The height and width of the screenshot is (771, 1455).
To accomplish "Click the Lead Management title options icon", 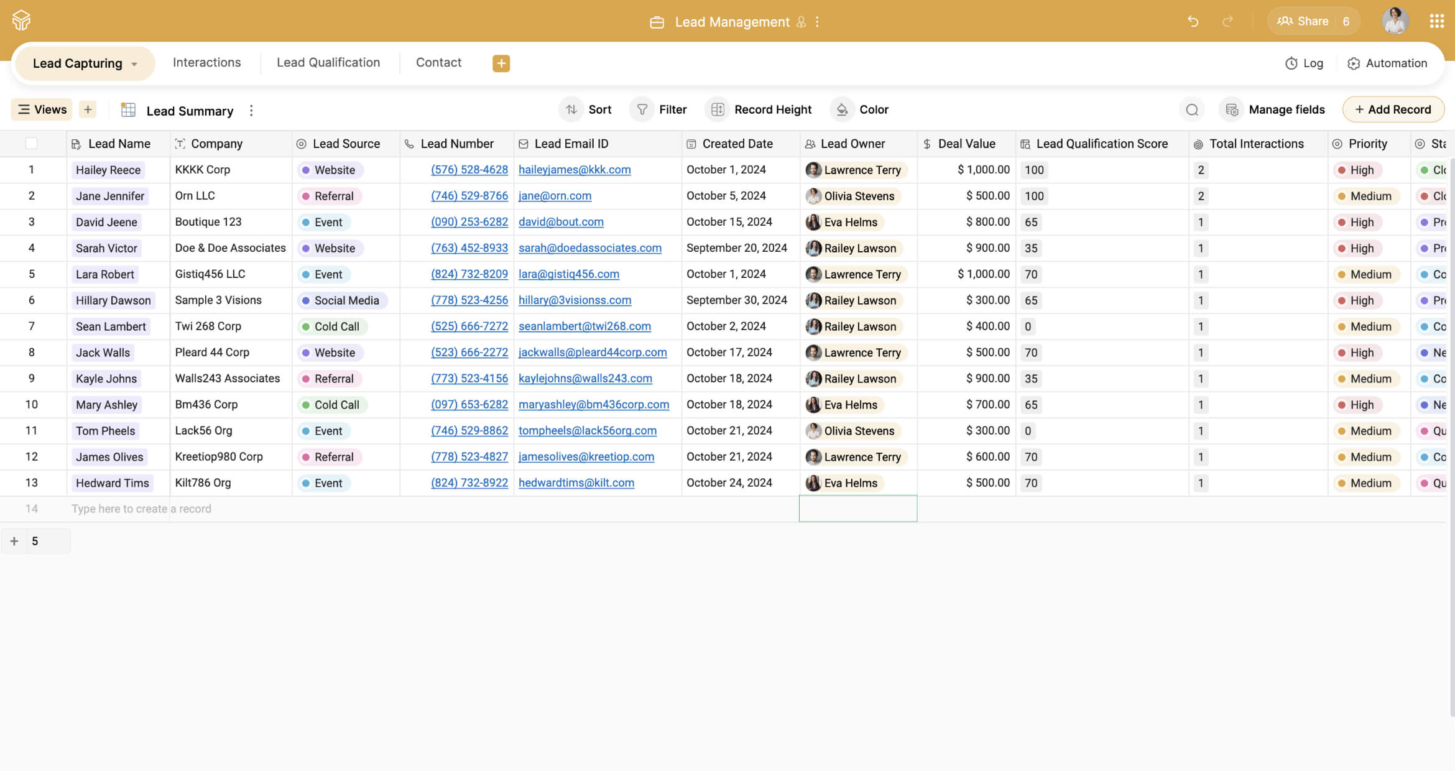I will point(817,22).
